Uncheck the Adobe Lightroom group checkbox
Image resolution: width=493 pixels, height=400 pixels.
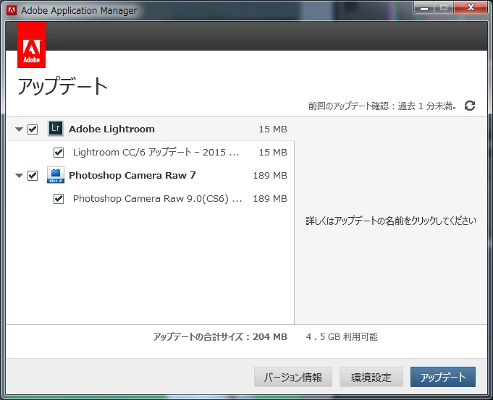[x=33, y=129]
